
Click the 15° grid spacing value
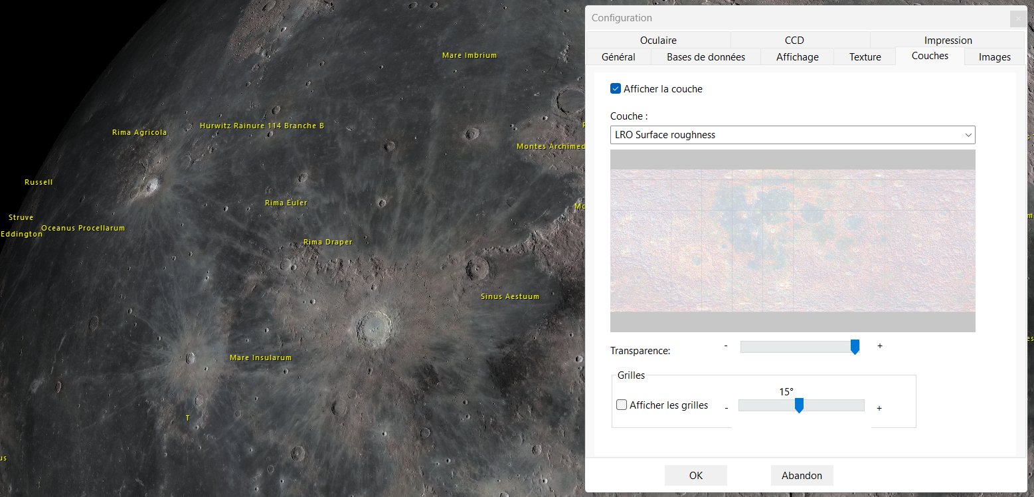point(786,392)
